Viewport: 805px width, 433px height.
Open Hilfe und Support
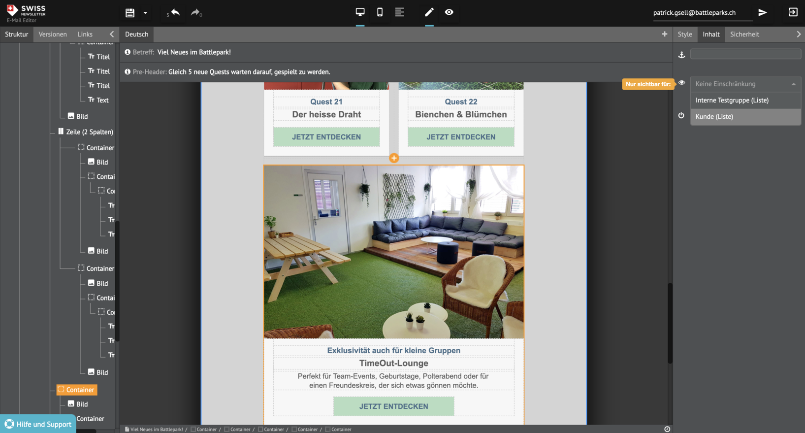click(x=38, y=424)
